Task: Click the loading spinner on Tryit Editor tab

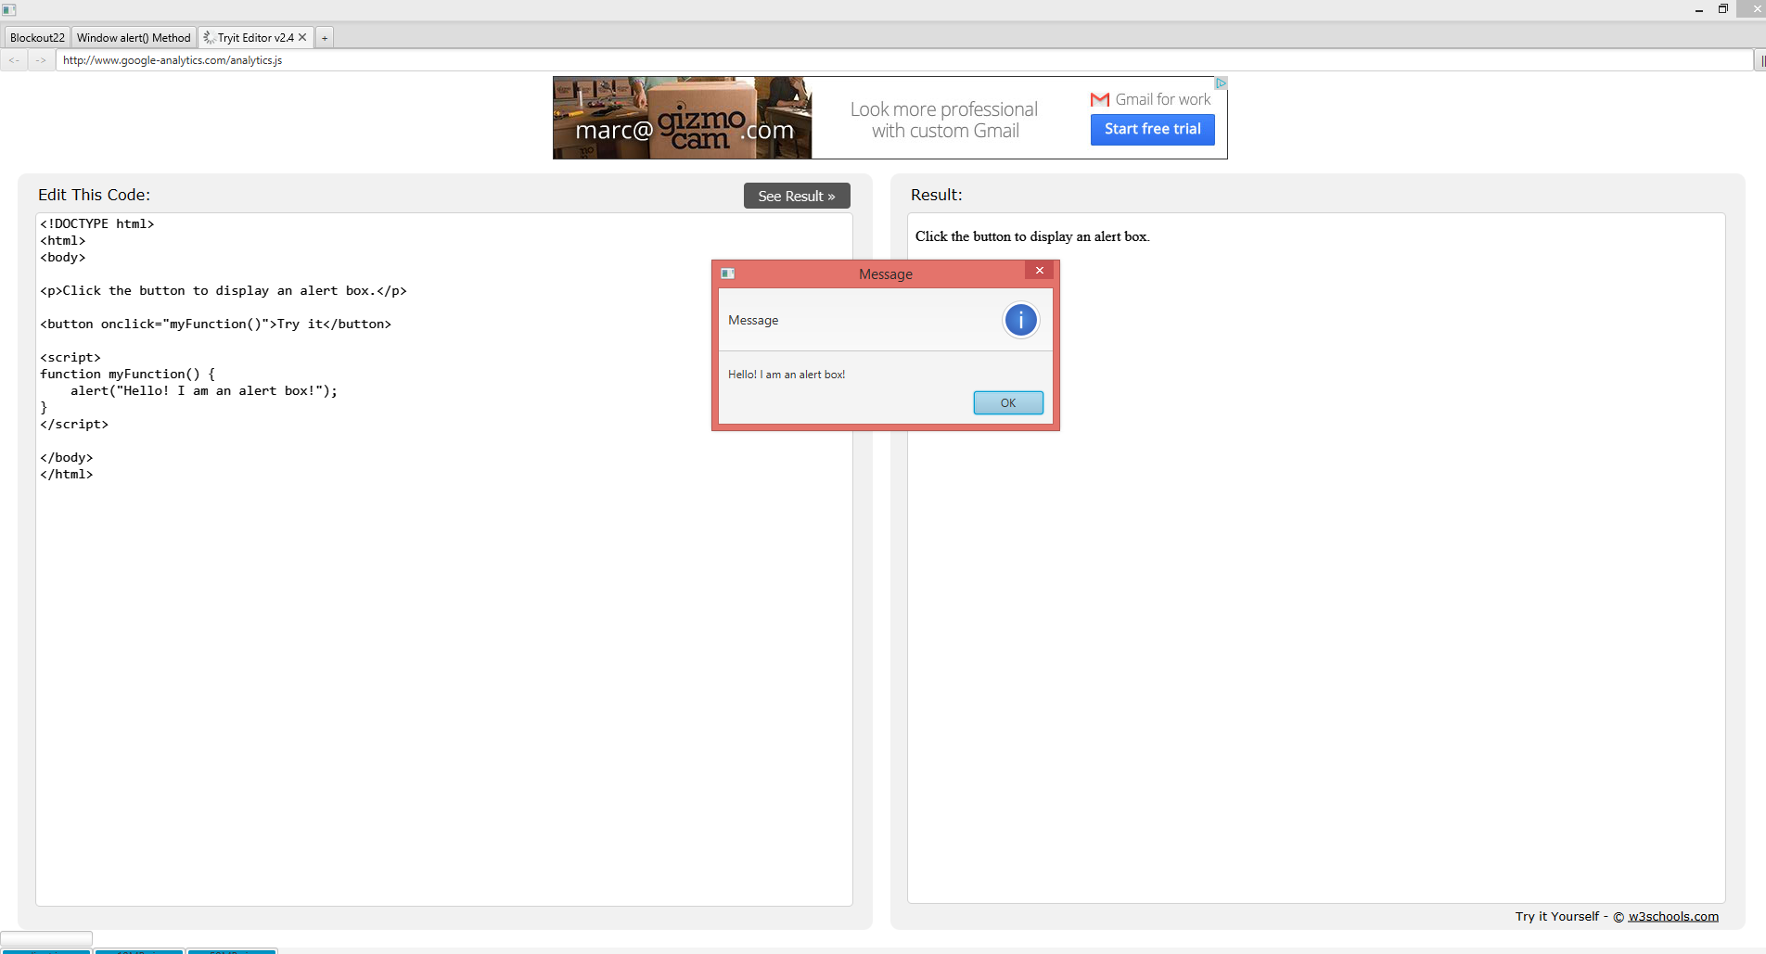Action: coord(209,37)
